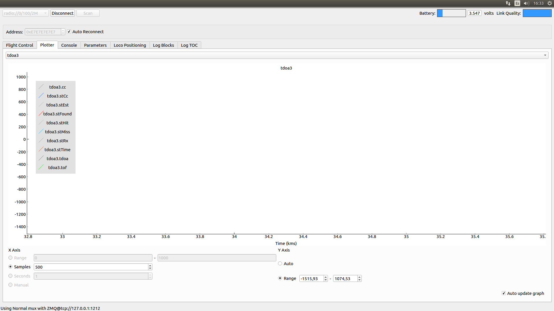
Task: Open the system settings gear menu
Action: (549, 3)
